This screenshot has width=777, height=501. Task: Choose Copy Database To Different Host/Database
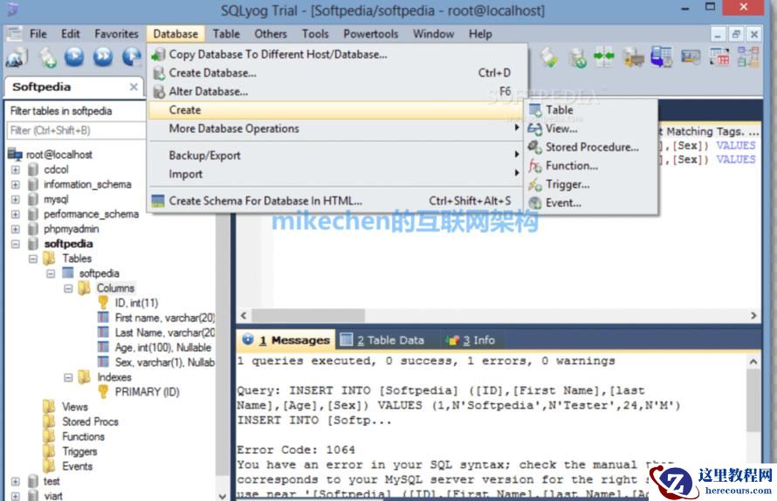337,54
